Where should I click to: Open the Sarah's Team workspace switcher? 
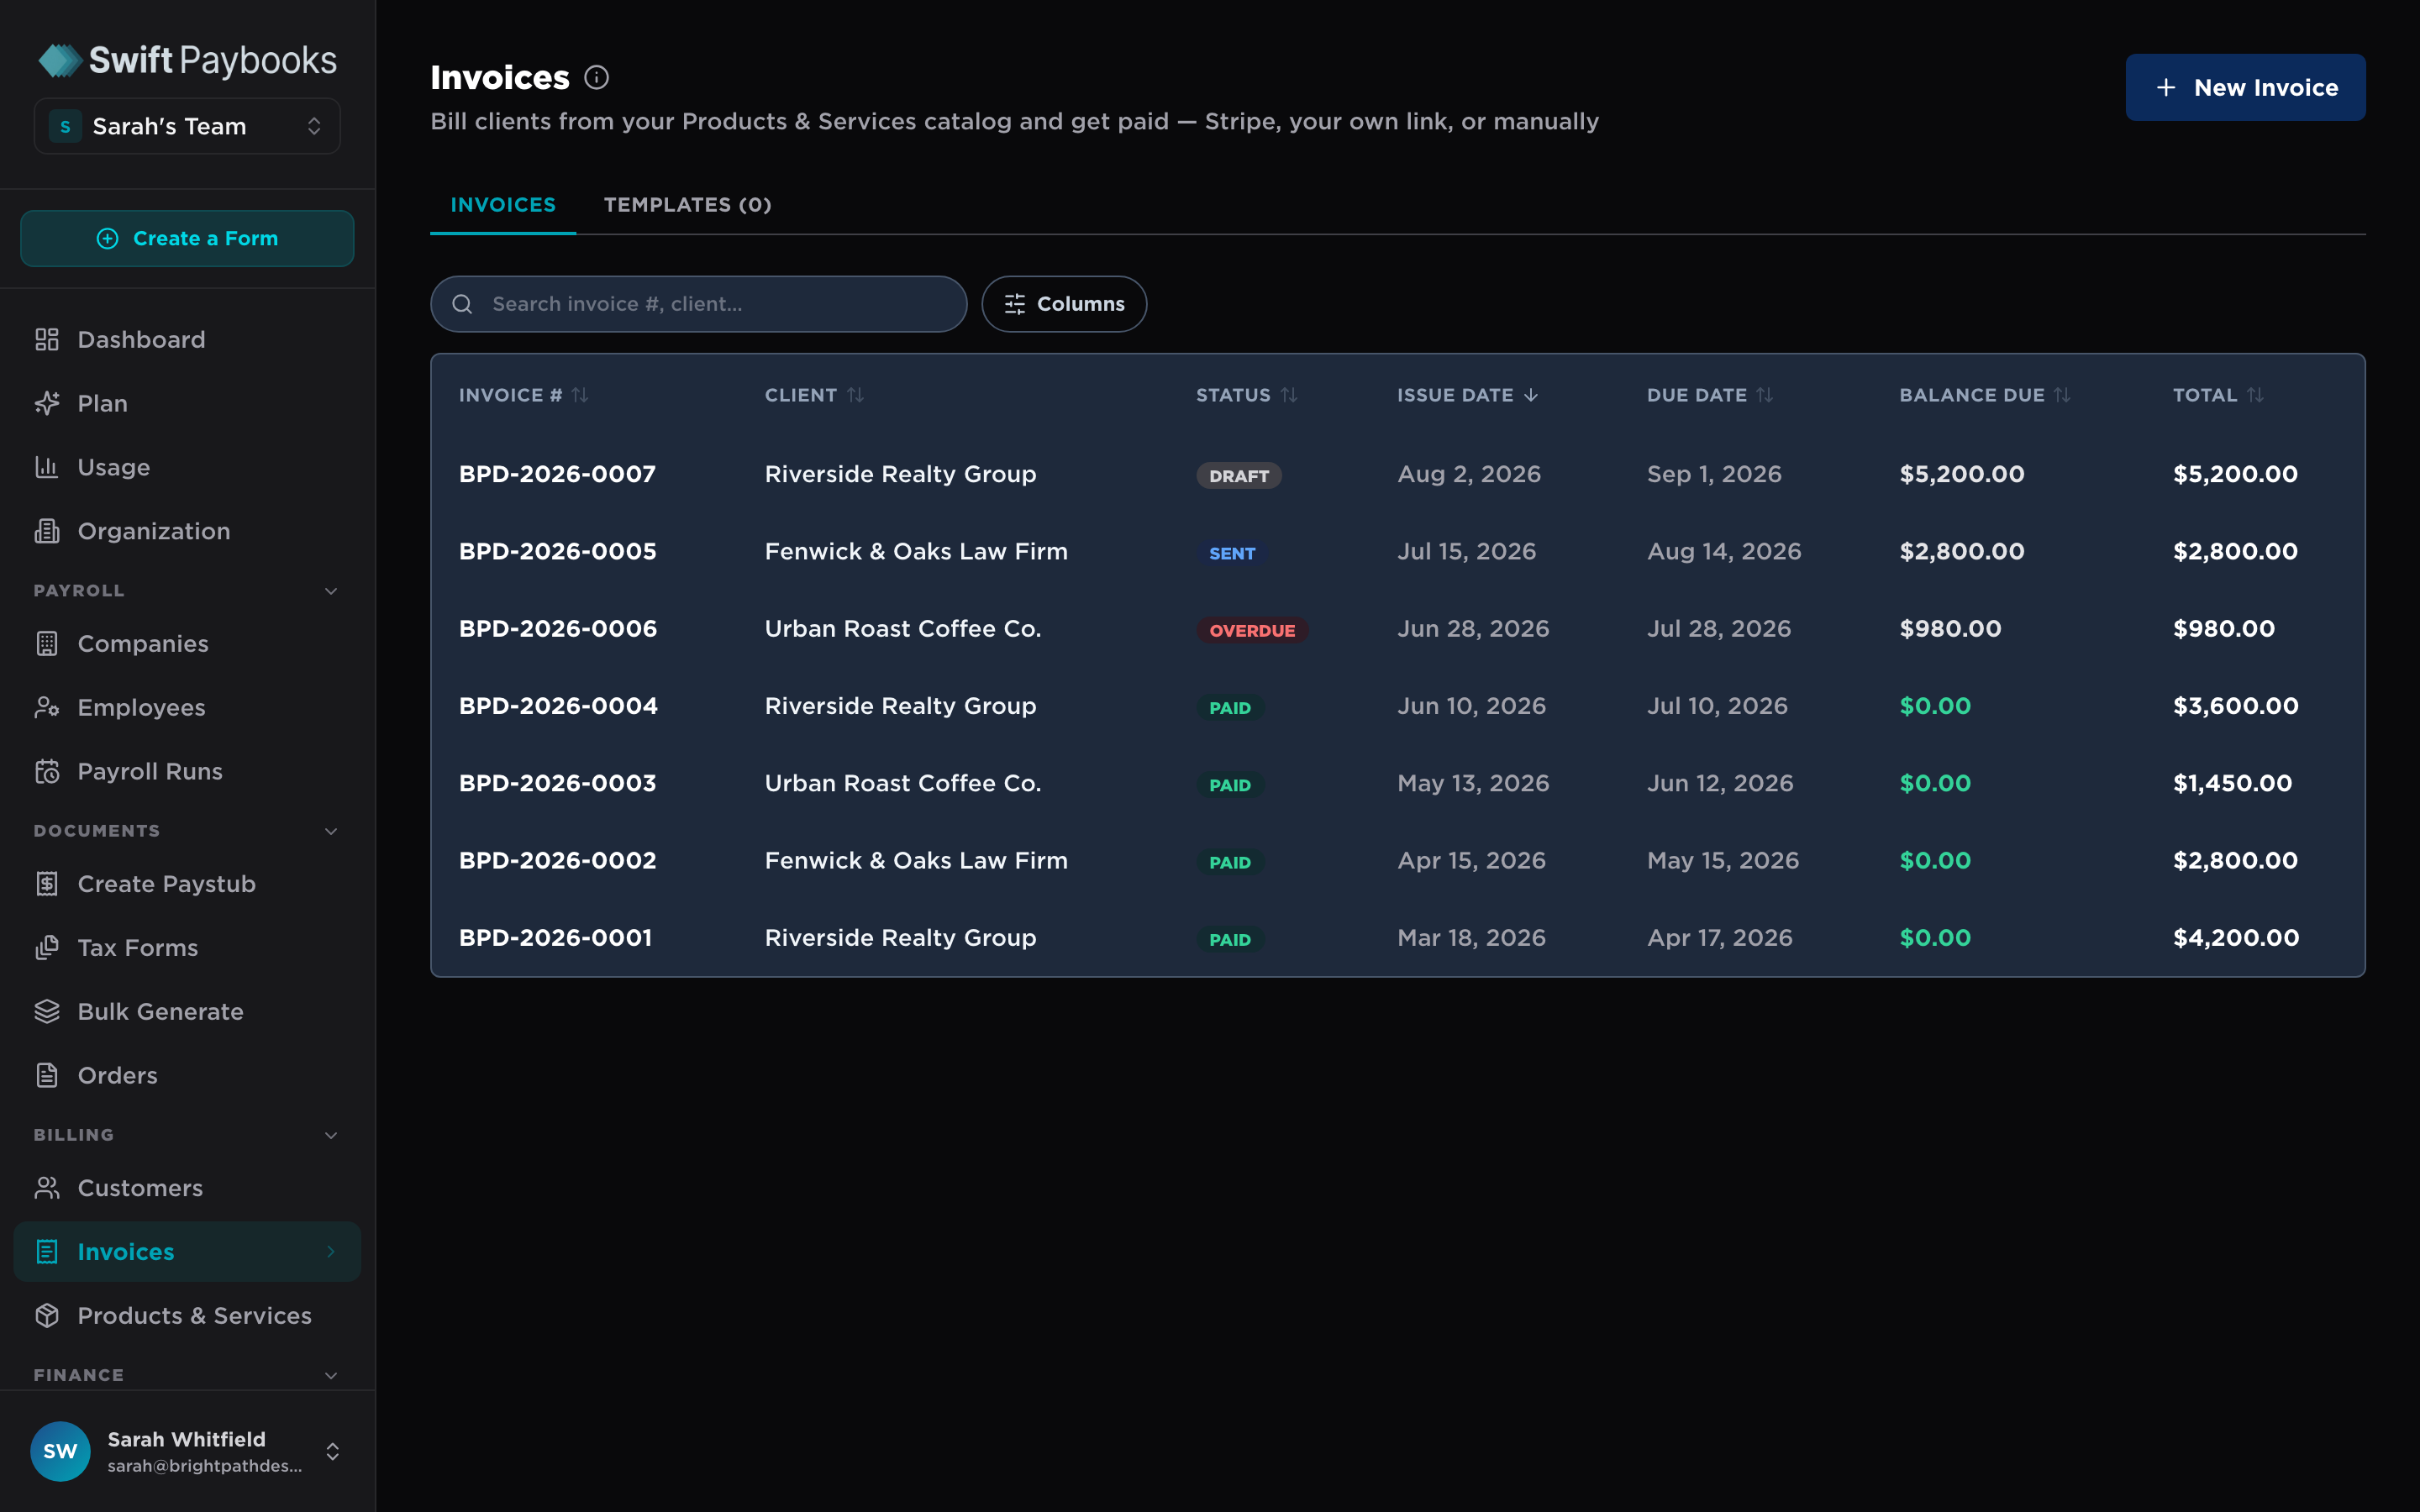[187, 126]
